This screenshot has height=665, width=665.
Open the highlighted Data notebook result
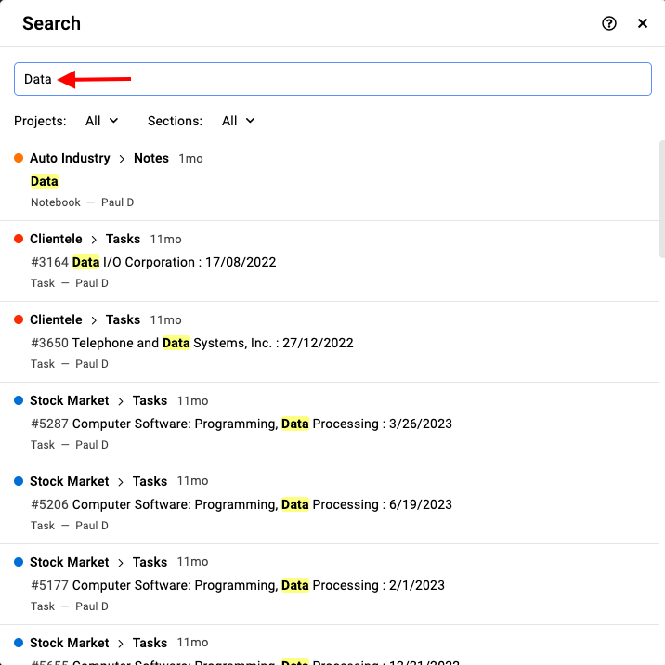(x=45, y=181)
